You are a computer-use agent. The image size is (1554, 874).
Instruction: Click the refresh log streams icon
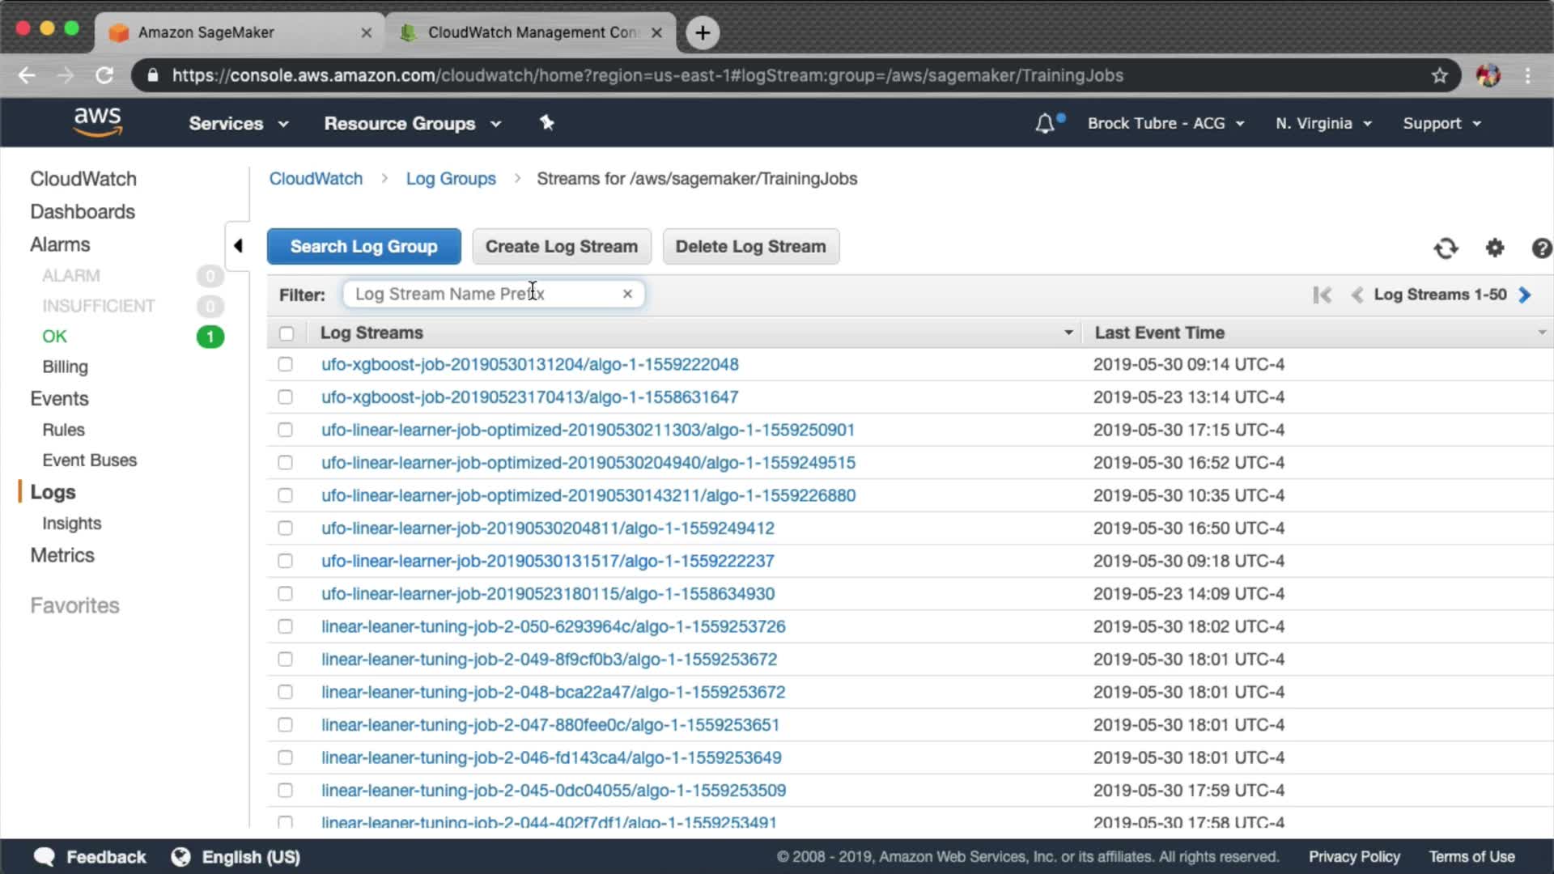click(x=1446, y=248)
